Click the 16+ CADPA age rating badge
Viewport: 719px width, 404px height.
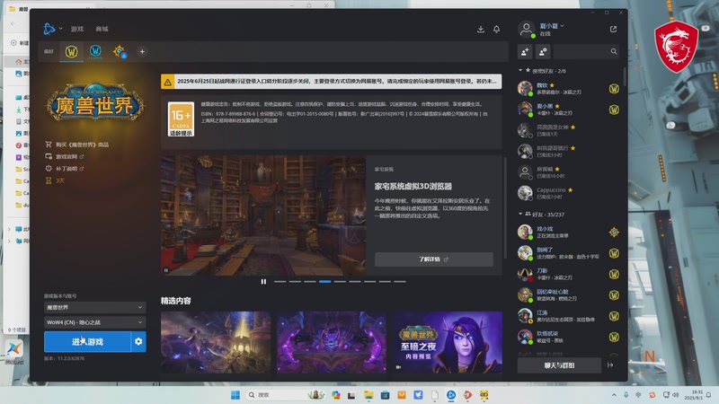[x=182, y=119]
